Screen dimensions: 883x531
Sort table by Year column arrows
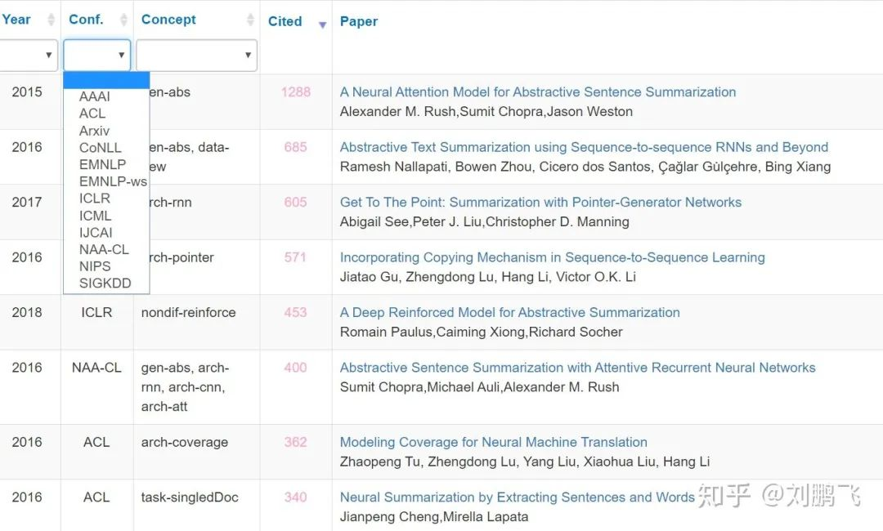(x=52, y=20)
